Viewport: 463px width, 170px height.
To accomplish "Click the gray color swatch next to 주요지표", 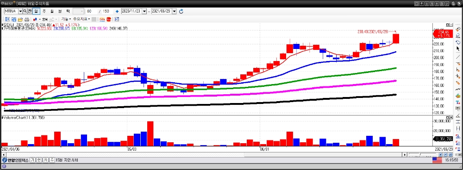I will 94,19.
